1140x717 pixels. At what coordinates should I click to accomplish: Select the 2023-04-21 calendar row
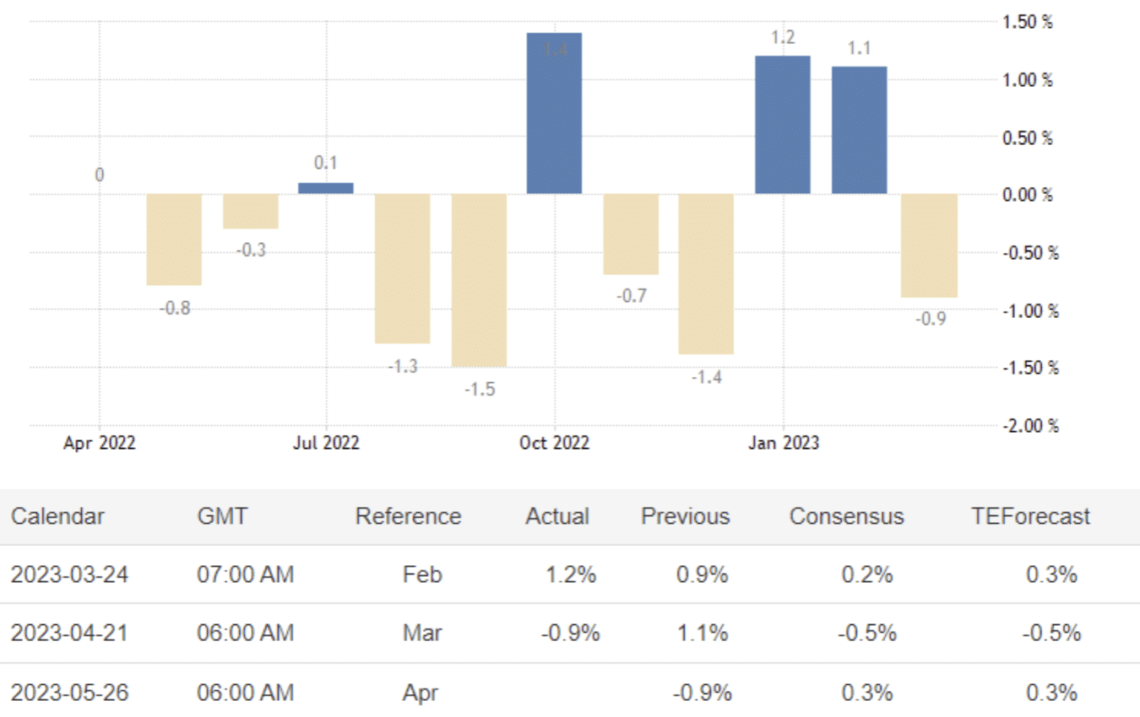pyautogui.click(x=69, y=633)
